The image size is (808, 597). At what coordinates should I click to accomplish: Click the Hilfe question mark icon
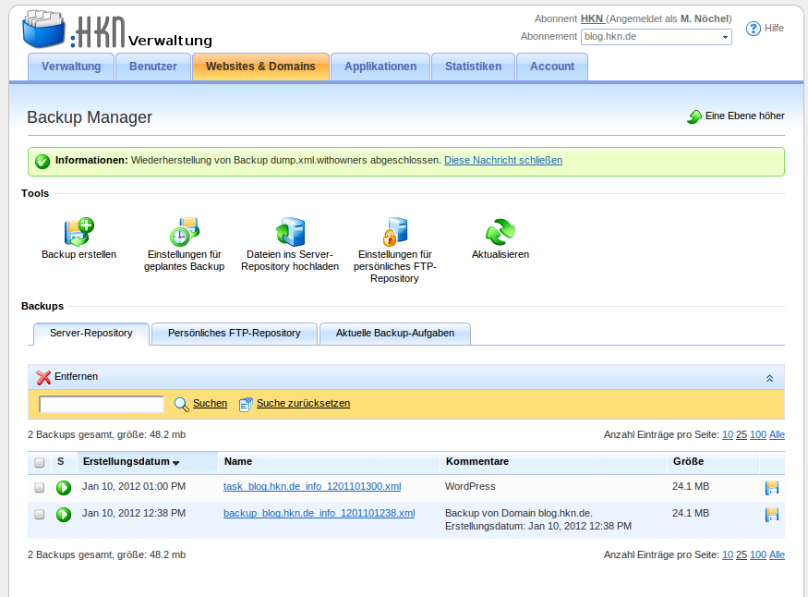(x=754, y=29)
